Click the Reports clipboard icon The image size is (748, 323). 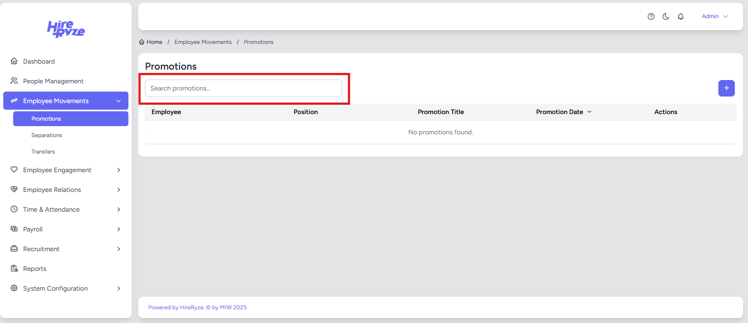pyautogui.click(x=14, y=269)
